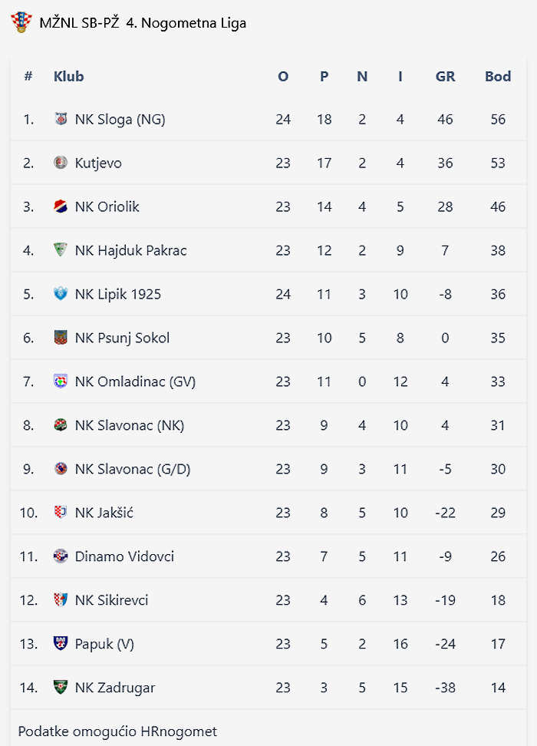Viewport: 537px width, 746px height.
Task: Click NK Psunj Sokol crest icon
Action: [x=61, y=338]
